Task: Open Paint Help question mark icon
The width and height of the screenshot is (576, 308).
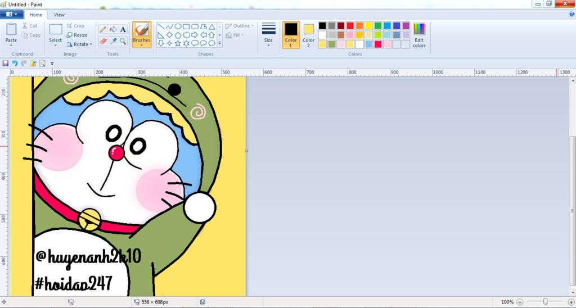Action: (571, 14)
